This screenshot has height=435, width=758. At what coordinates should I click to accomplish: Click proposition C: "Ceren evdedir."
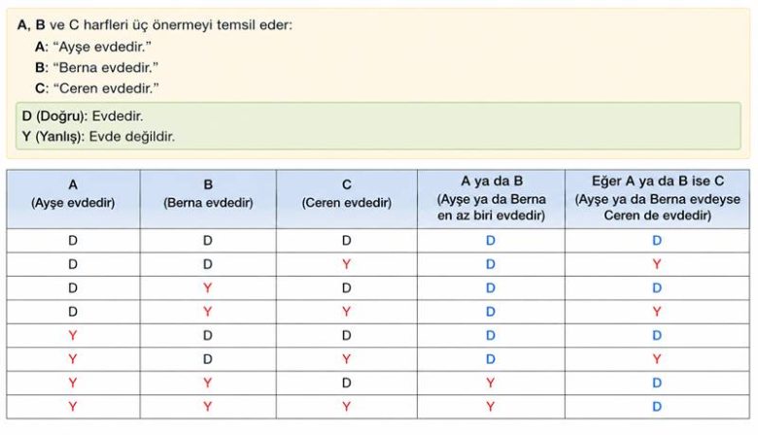click(x=96, y=88)
